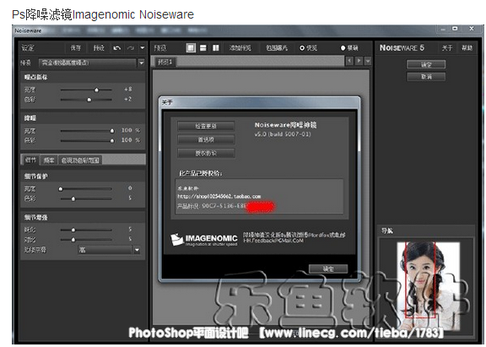
Task: Click the portrait thumbnail in 导航 navigator
Action: coord(429,286)
